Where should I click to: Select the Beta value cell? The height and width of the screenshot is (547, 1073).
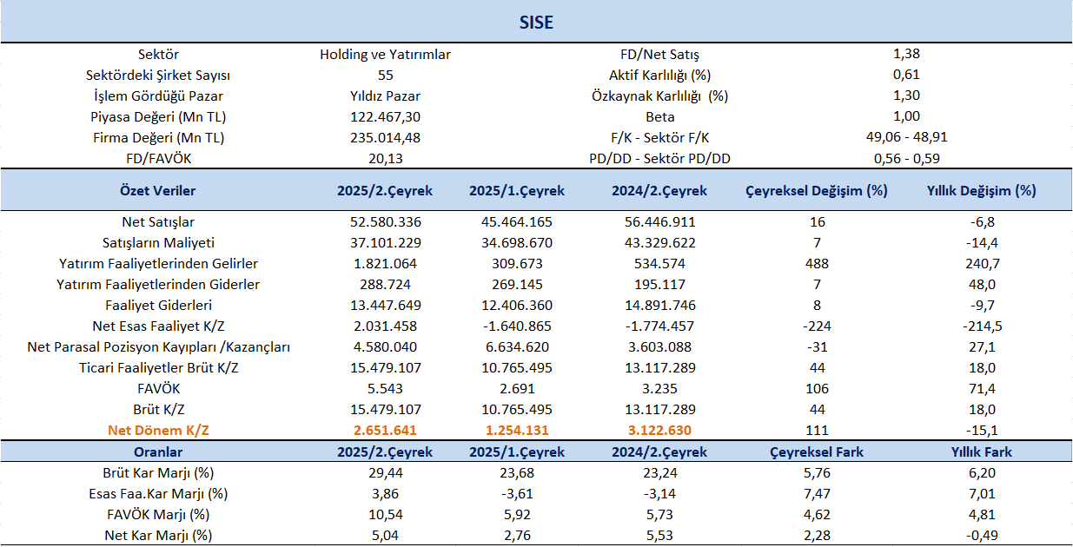(906, 116)
